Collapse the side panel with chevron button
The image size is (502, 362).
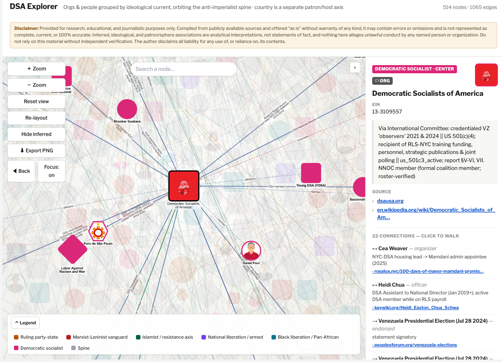click(355, 67)
